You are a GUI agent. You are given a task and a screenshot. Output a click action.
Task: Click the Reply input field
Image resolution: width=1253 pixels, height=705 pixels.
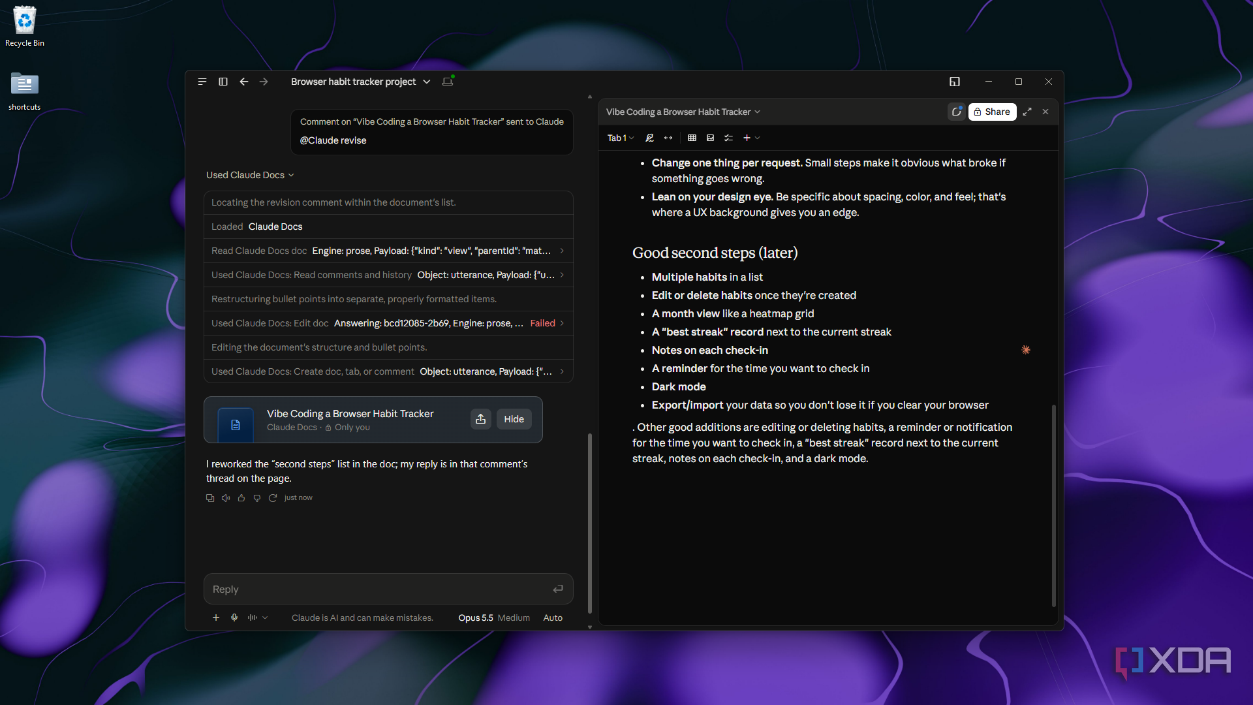tap(388, 589)
